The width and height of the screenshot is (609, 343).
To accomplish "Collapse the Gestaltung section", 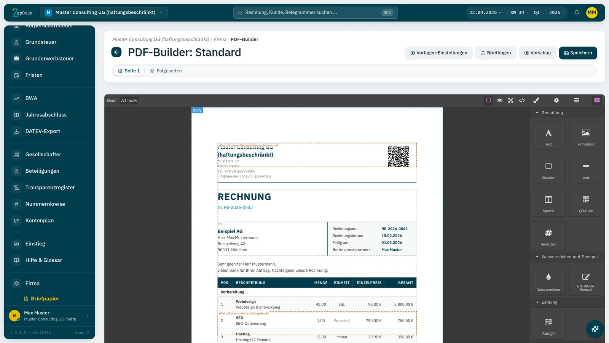I will (x=568, y=113).
